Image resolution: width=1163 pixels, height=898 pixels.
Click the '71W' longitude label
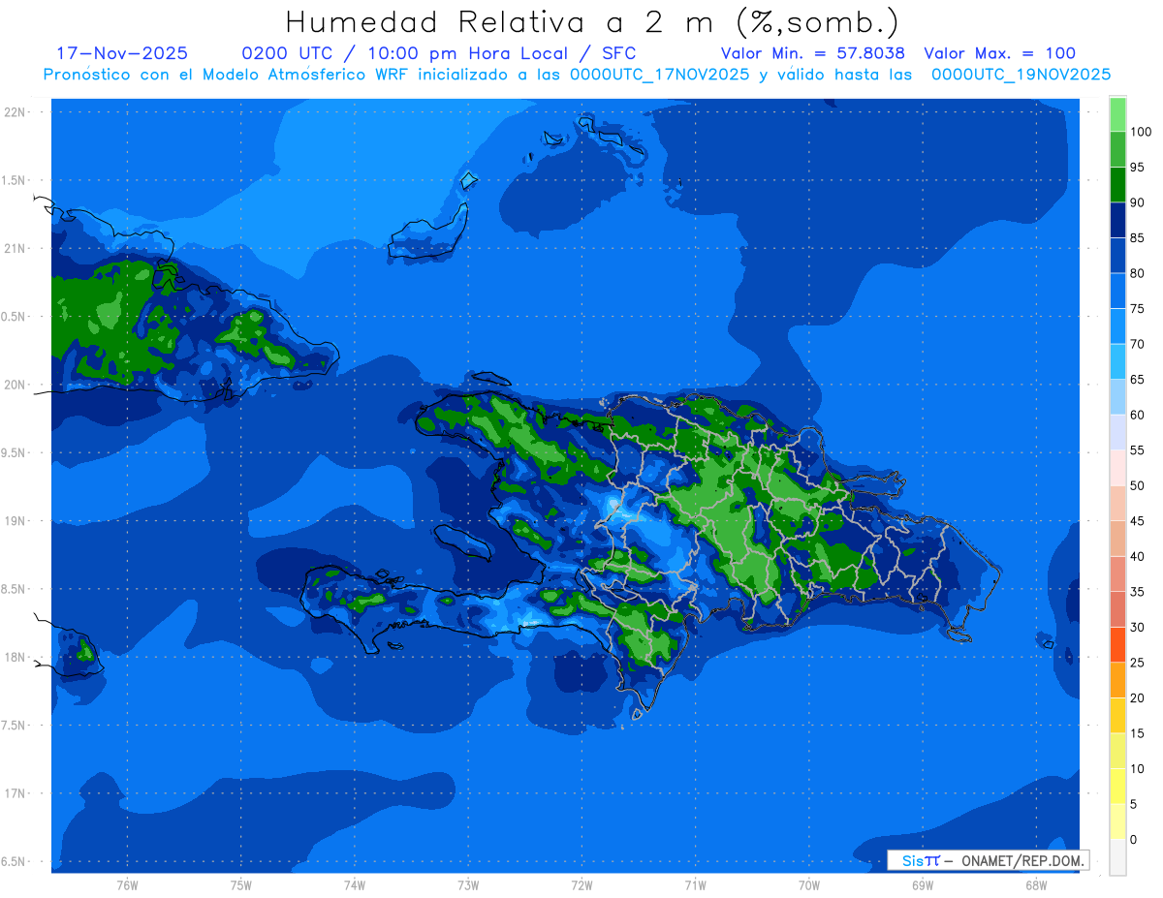pyautogui.click(x=695, y=884)
